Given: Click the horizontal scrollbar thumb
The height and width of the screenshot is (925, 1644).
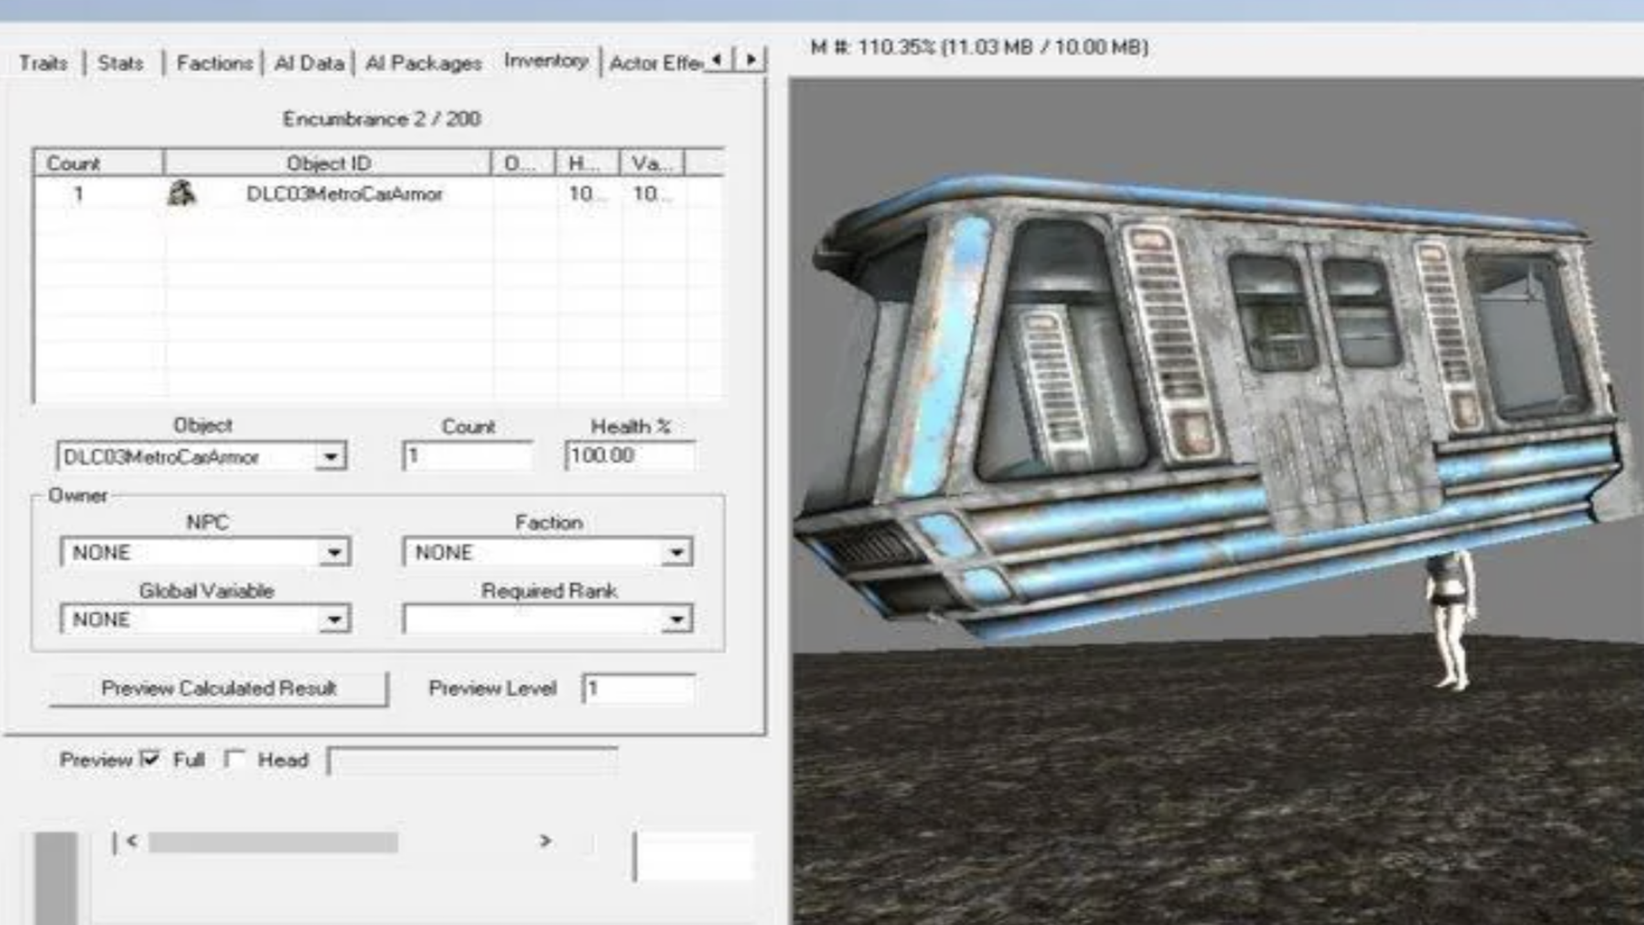Looking at the screenshot, I should tap(274, 842).
